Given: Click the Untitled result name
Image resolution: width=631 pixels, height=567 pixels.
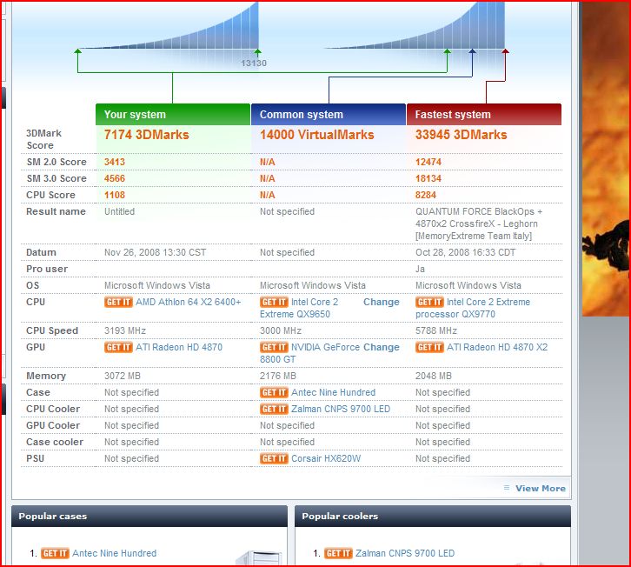Looking at the screenshot, I should [x=120, y=211].
